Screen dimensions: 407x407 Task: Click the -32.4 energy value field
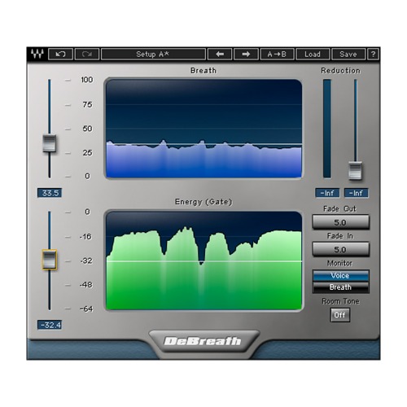coord(50,325)
